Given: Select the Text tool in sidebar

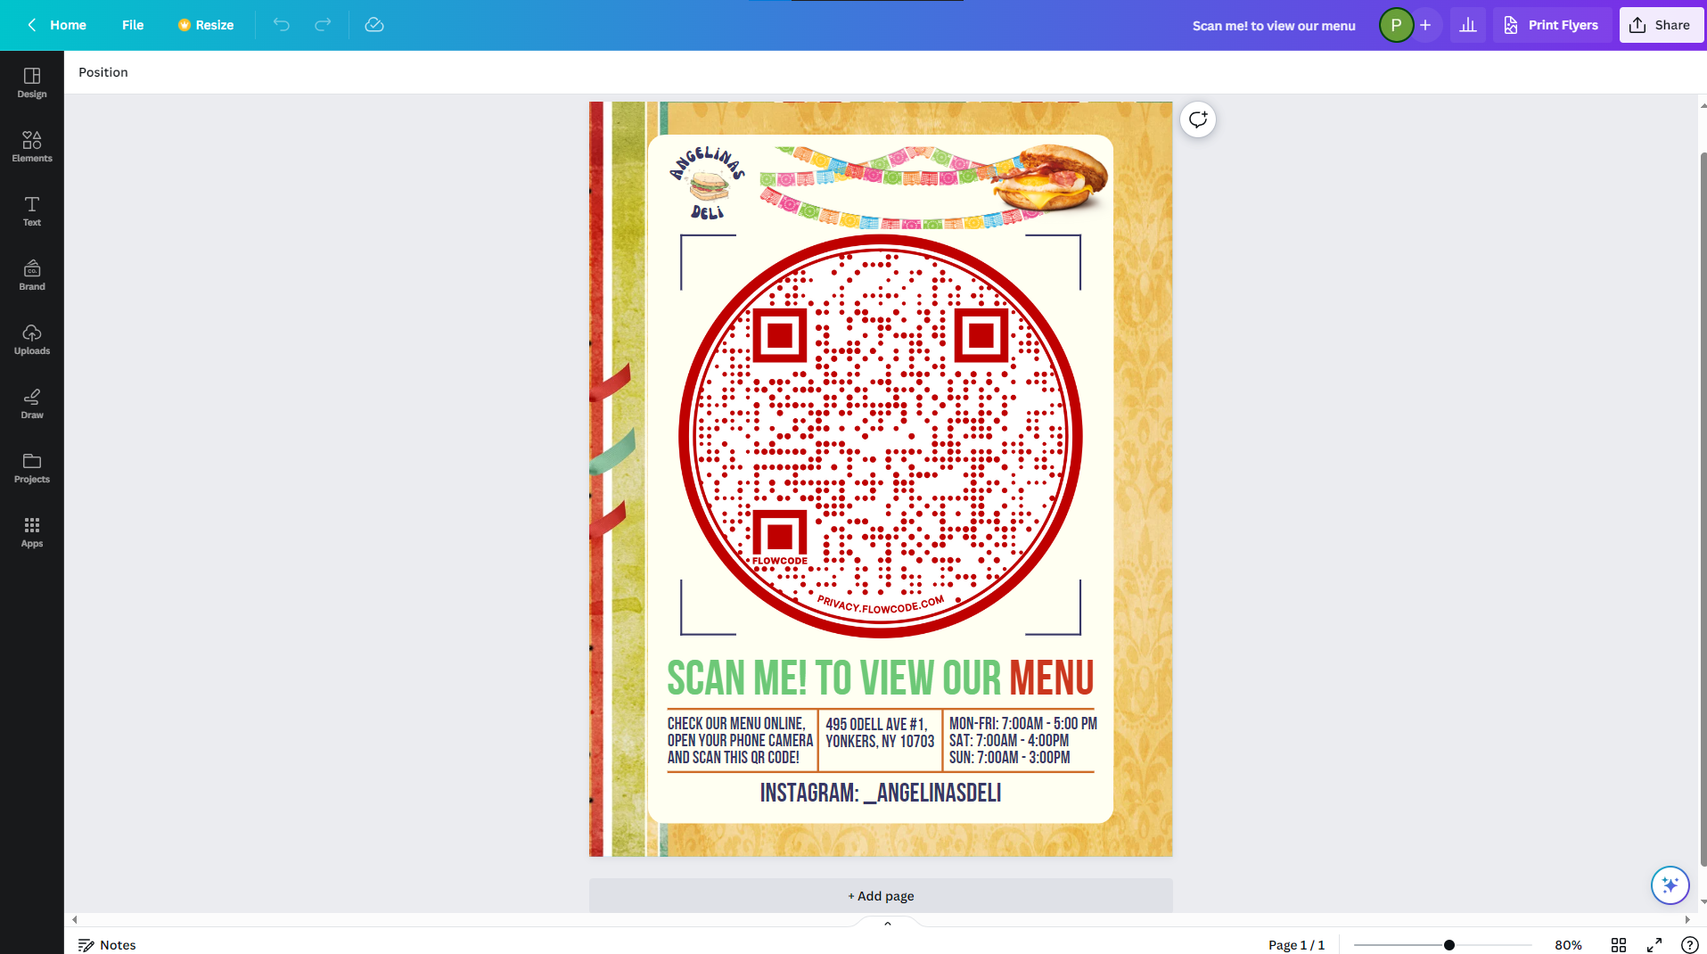Looking at the screenshot, I should 32,210.
